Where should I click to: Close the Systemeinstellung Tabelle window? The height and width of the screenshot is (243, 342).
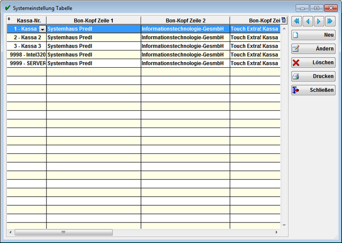click(x=331, y=8)
